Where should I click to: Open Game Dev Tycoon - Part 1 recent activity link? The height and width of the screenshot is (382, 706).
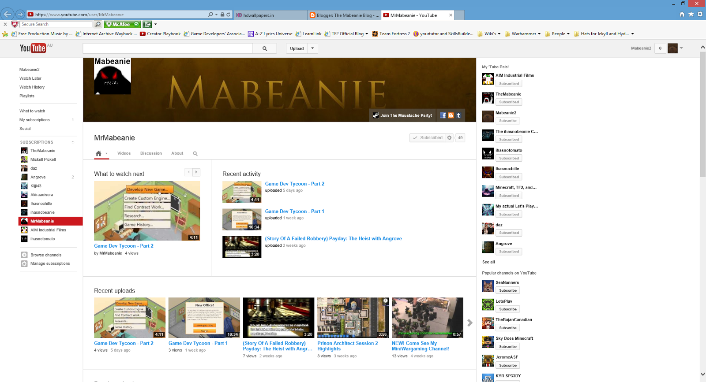pos(294,211)
